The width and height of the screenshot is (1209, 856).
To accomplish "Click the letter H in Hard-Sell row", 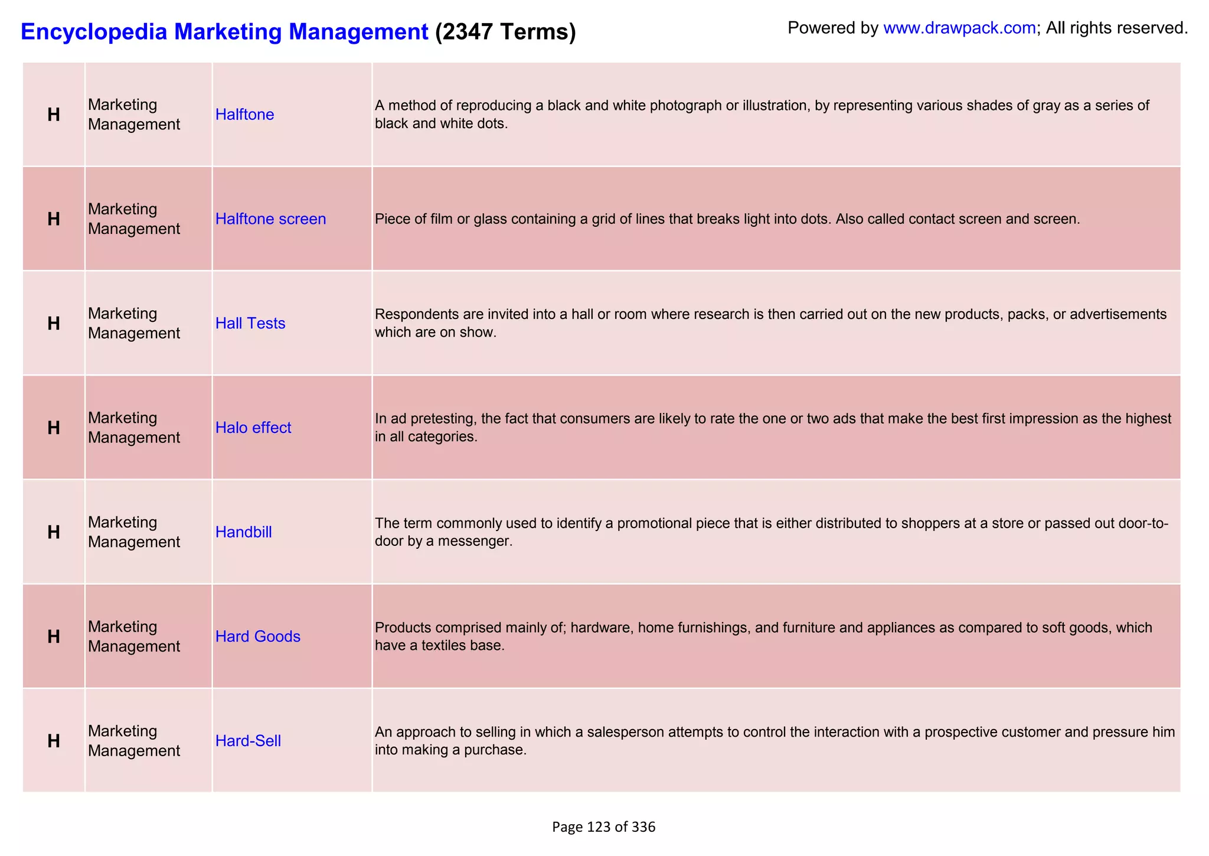I will [54, 741].
